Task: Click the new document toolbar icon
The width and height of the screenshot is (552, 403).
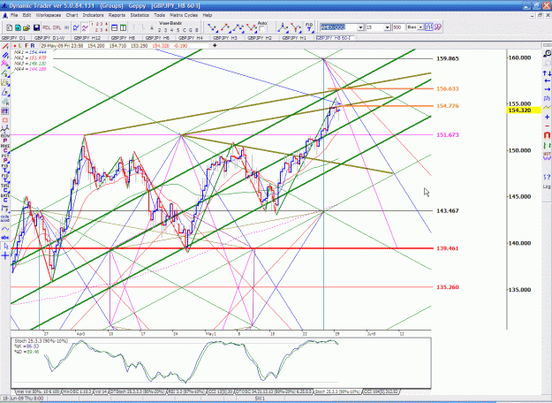Action: pyautogui.click(x=10, y=27)
